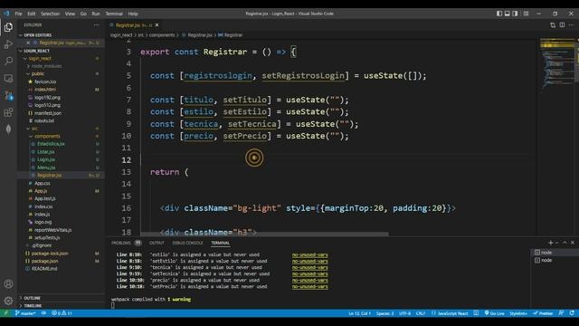The width and height of the screenshot is (579, 326).
Task: Switch to the Output panel tab
Action: [x=157, y=243]
